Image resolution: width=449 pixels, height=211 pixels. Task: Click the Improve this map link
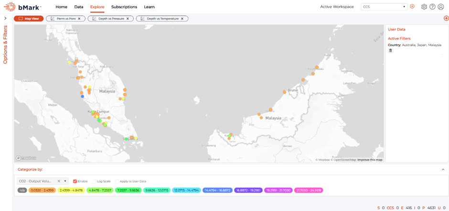tap(370, 160)
